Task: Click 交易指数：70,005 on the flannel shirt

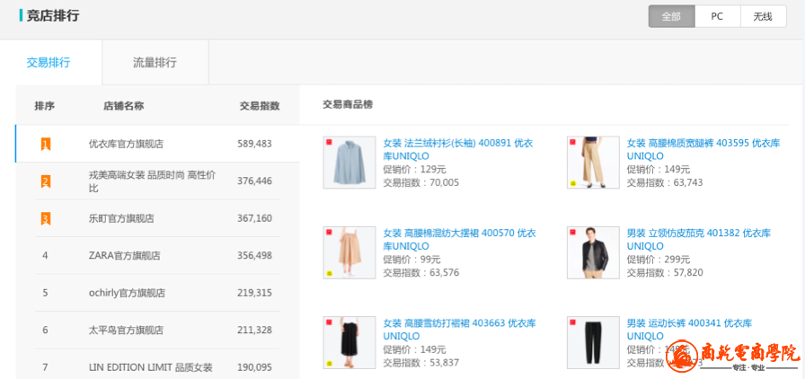Action: (421, 183)
